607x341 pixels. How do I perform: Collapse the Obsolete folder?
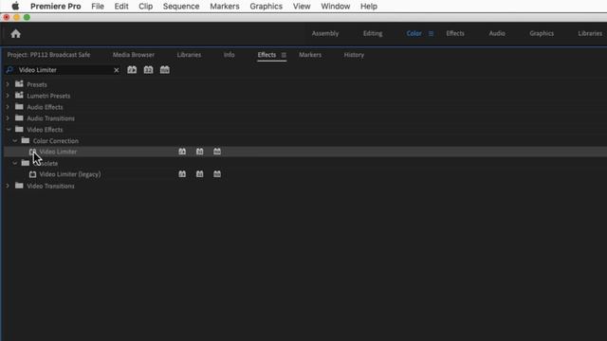pyautogui.click(x=15, y=163)
